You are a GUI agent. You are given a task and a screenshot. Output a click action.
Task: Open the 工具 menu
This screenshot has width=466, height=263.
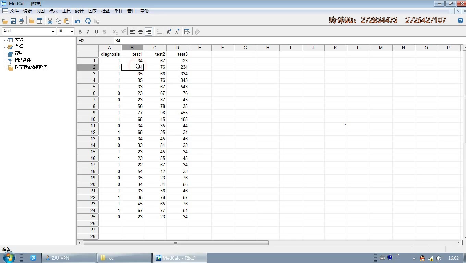click(x=66, y=11)
